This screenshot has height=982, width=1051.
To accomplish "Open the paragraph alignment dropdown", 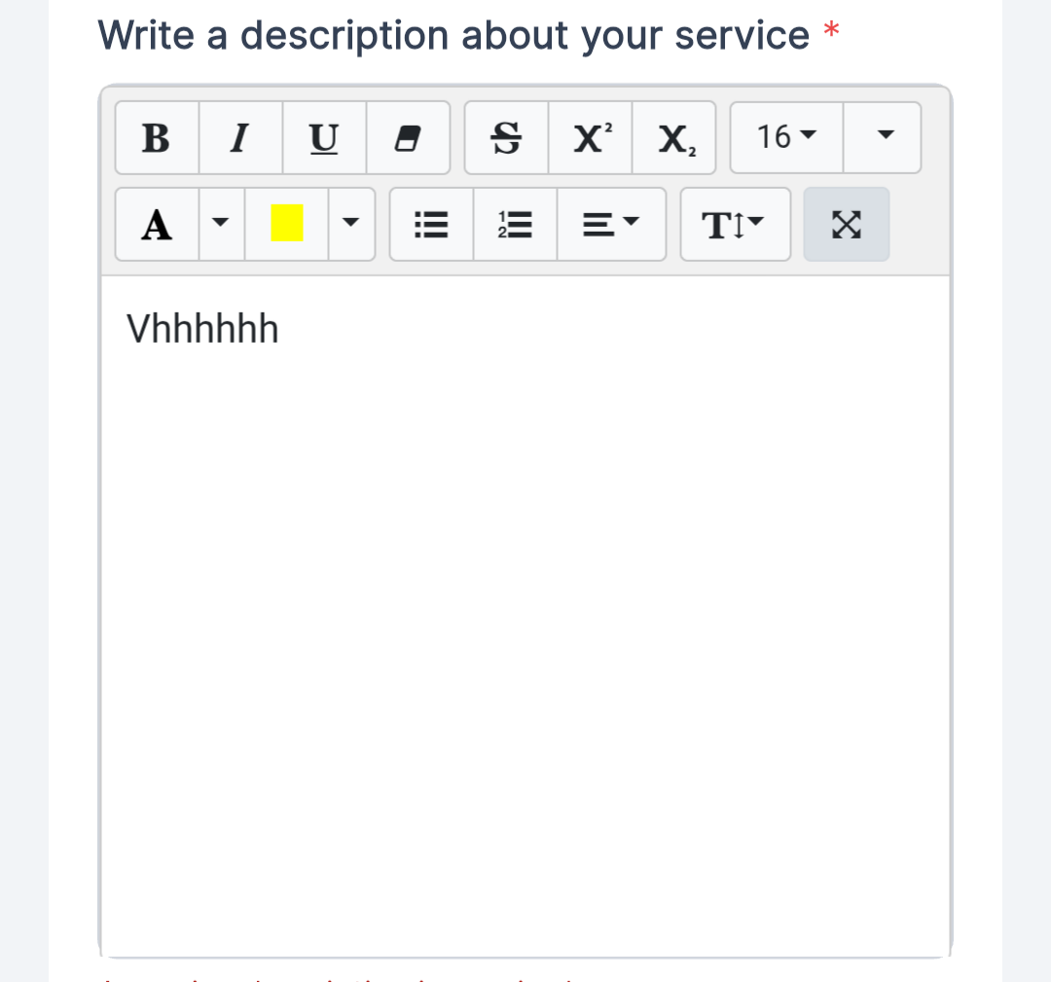I will coord(611,225).
